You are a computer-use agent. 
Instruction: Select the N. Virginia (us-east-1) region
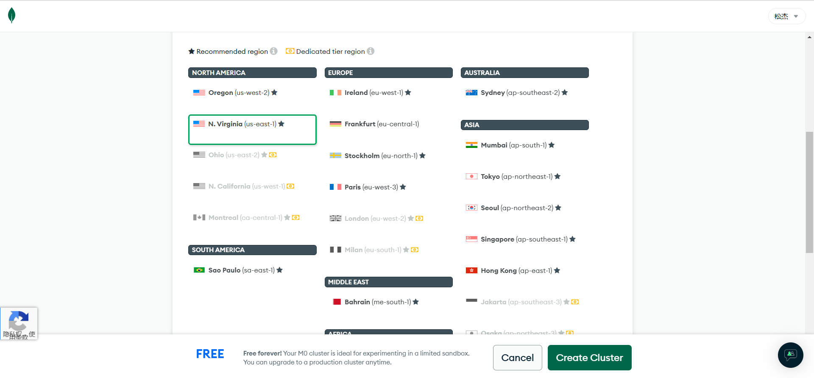[x=252, y=130]
